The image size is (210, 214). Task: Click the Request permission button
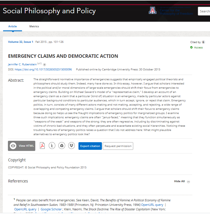pyautogui.click(x=118, y=146)
